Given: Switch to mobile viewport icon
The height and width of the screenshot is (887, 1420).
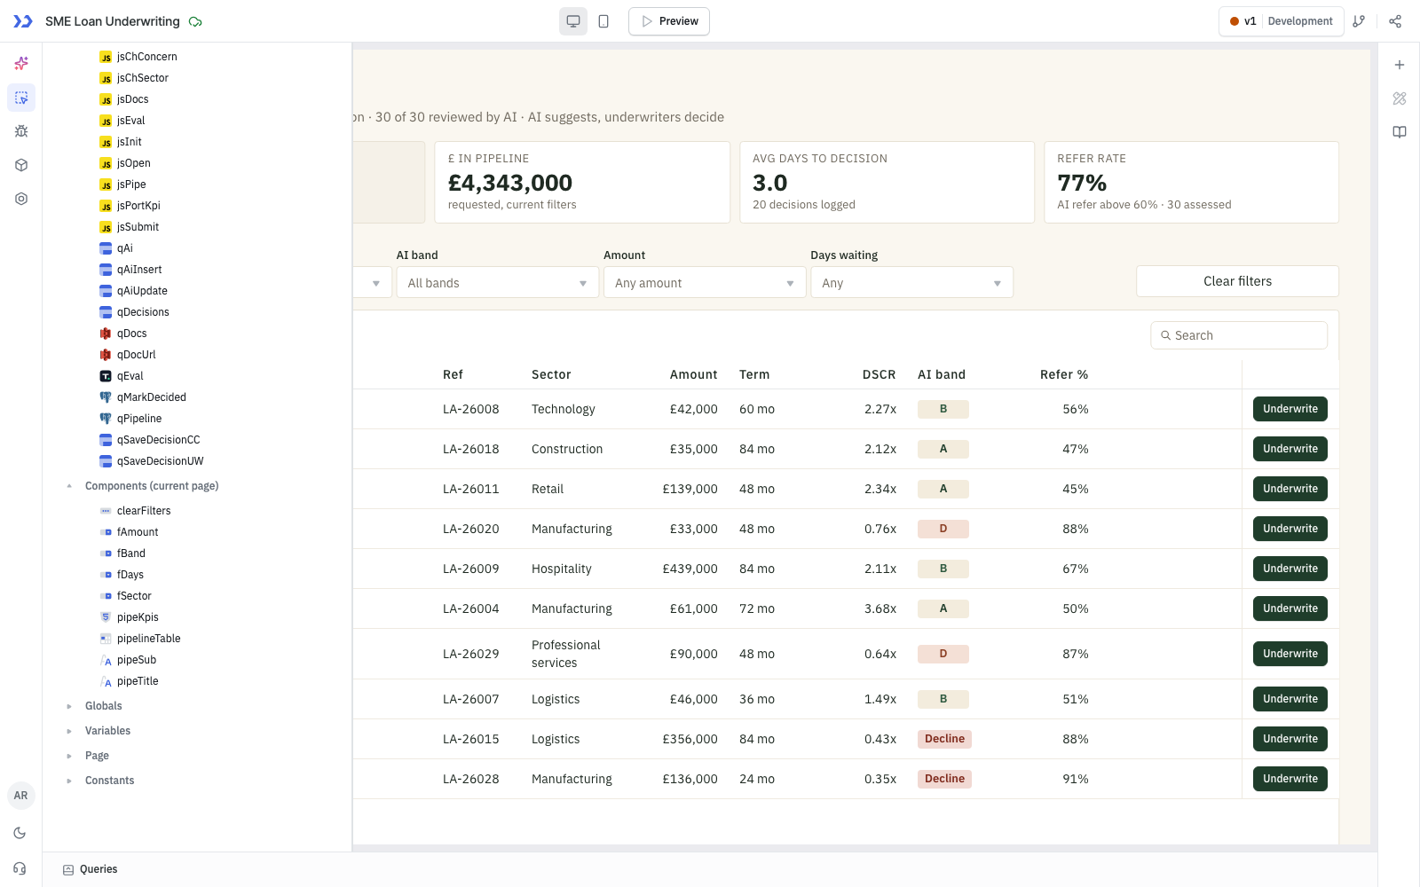Looking at the screenshot, I should (603, 21).
